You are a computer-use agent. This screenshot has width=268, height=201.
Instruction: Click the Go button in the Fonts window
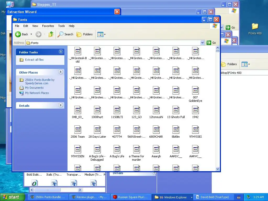point(211,43)
